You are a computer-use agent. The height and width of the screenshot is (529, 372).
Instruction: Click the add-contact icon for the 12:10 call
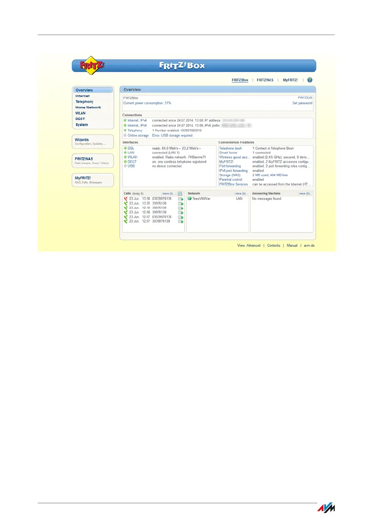point(181,208)
